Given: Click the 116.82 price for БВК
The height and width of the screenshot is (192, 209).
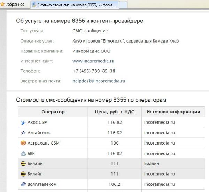Looking at the screenshot, I should (x=115, y=153).
